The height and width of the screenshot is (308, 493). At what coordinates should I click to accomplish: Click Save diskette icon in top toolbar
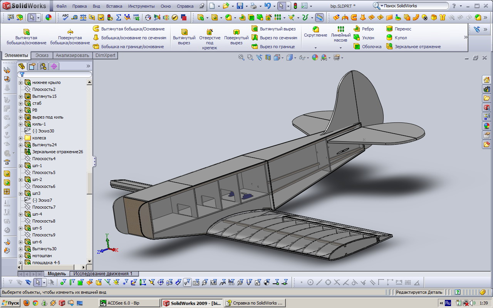point(240,6)
